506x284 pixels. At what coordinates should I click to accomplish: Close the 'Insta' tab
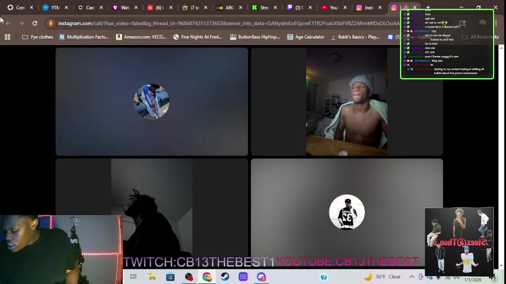click(x=380, y=7)
